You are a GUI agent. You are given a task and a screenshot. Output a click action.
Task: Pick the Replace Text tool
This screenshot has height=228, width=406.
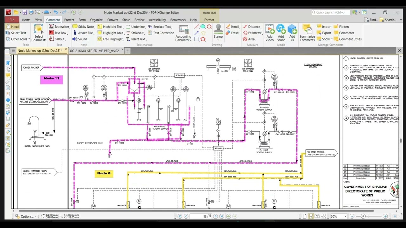tap(160, 27)
